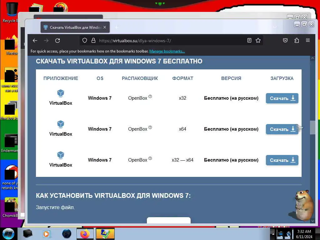Click the Manage bookmarks link
Viewport: 320px width, 240px height.
[167, 51]
